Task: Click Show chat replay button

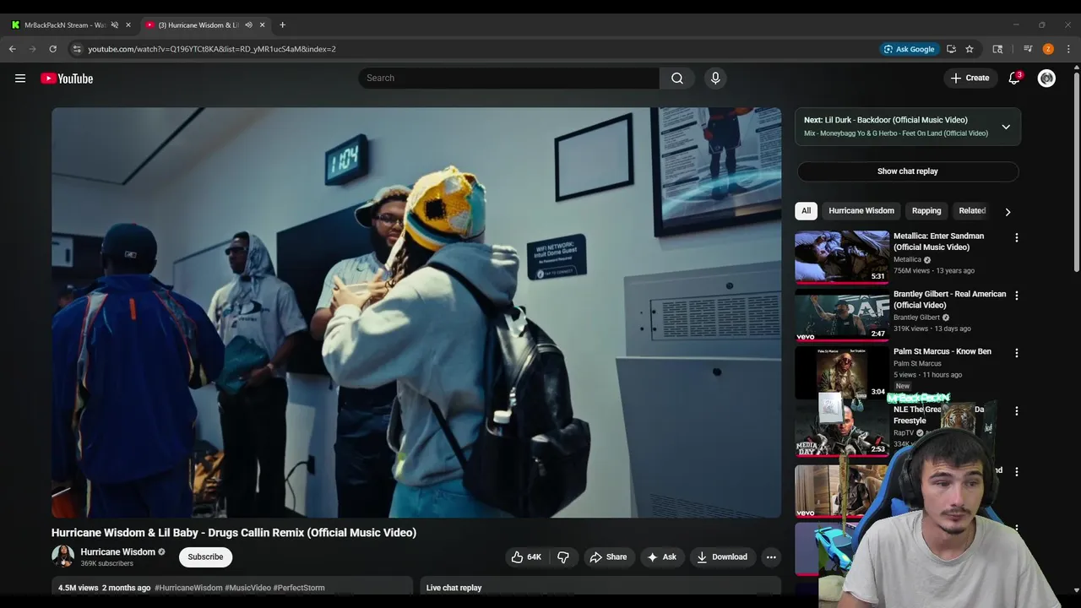Action: (x=908, y=171)
